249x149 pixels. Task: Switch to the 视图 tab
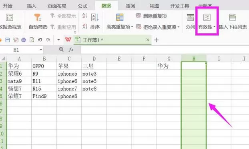click(155, 6)
